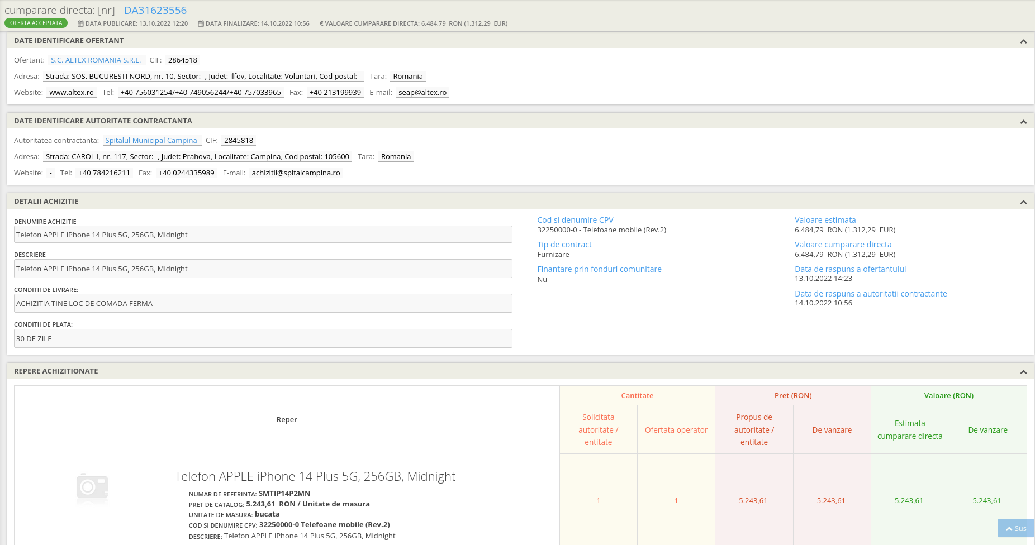Image resolution: width=1035 pixels, height=545 pixels.
Task: Click the item title Telefon APPLE iPhone 14 Plus
Action: 315,476
